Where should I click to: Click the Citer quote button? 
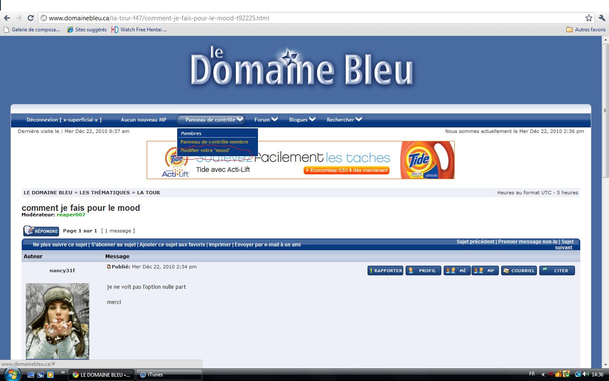click(x=557, y=271)
